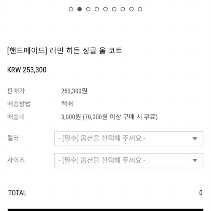Click the KRW 253,300 price text
Image resolution: width=211 pixels, height=211 pixels.
(x=27, y=70)
